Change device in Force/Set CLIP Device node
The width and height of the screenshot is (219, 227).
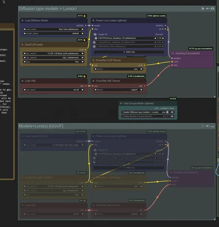click(x=118, y=69)
